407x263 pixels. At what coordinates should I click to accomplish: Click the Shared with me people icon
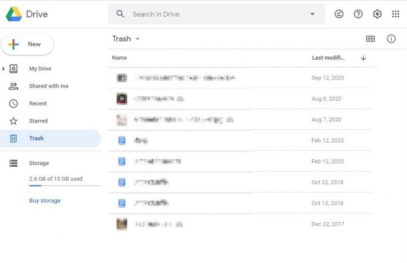pos(13,86)
